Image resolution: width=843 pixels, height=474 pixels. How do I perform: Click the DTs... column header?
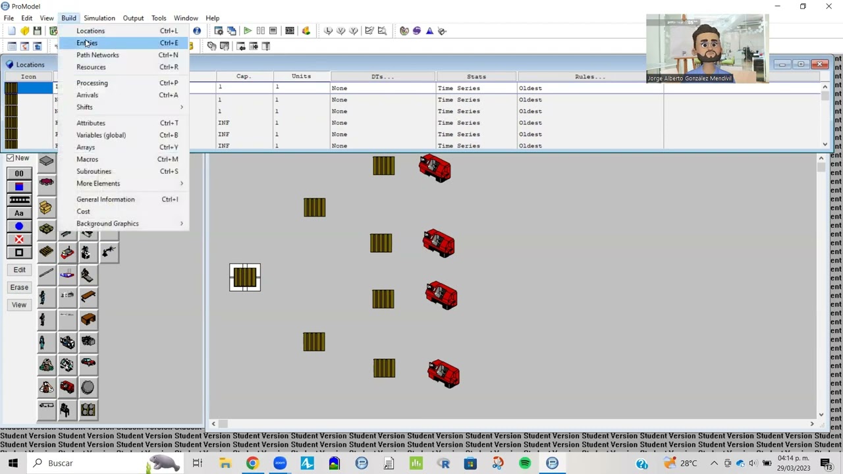click(x=382, y=76)
